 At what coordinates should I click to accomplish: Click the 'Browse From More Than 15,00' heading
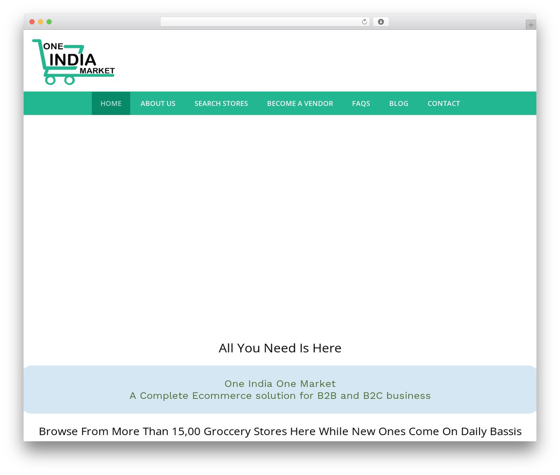tap(280, 432)
